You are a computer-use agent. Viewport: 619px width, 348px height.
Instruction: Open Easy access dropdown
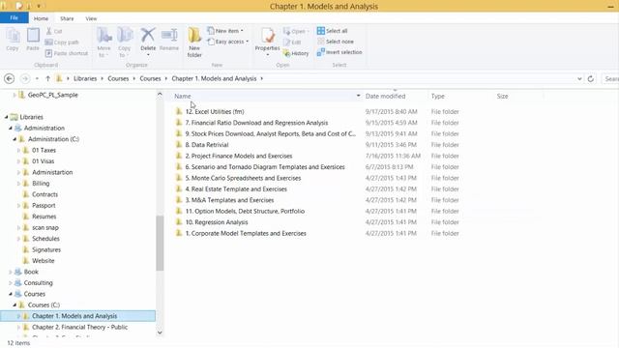tap(228, 42)
